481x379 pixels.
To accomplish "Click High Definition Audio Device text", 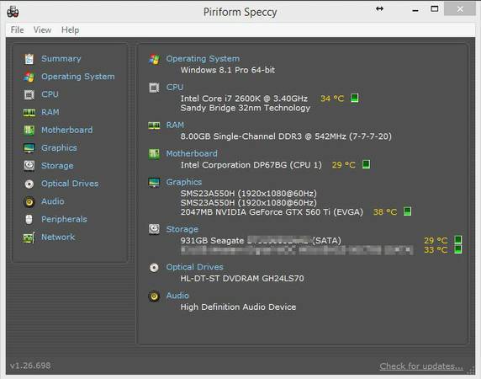I will pyautogui.click(x=238, y=307).
